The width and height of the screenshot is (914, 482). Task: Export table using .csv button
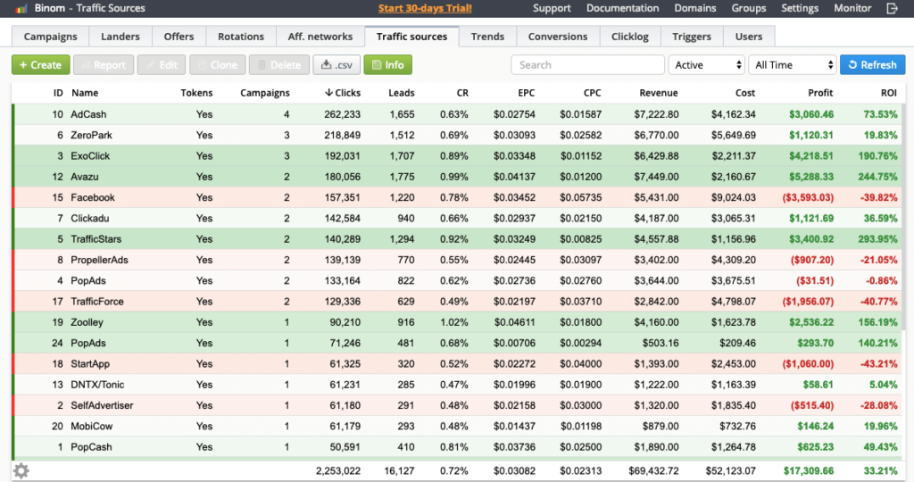click(x=337, y=64)
